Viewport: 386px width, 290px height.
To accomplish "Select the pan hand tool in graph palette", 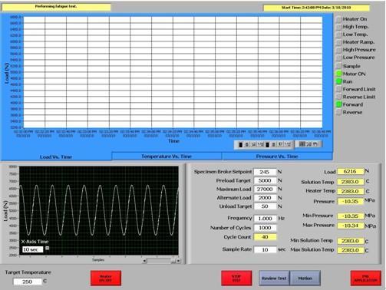I will (x=315, y=144).
